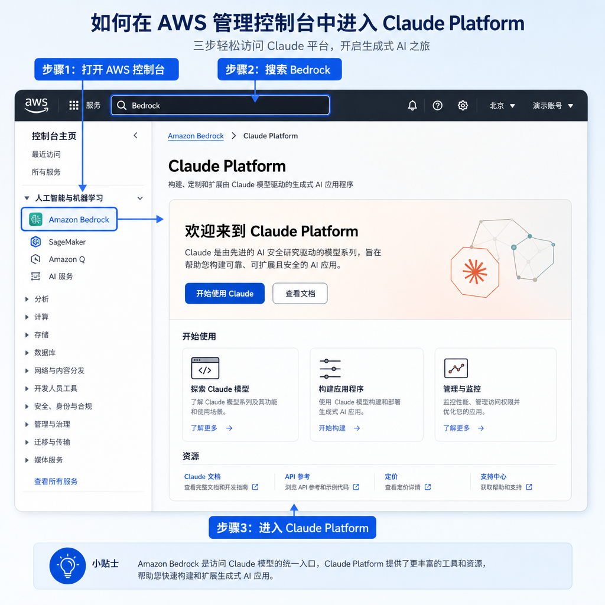The image size is (605, 605).
Task: Open the 定价 resource link
Action: click(391, 477)
